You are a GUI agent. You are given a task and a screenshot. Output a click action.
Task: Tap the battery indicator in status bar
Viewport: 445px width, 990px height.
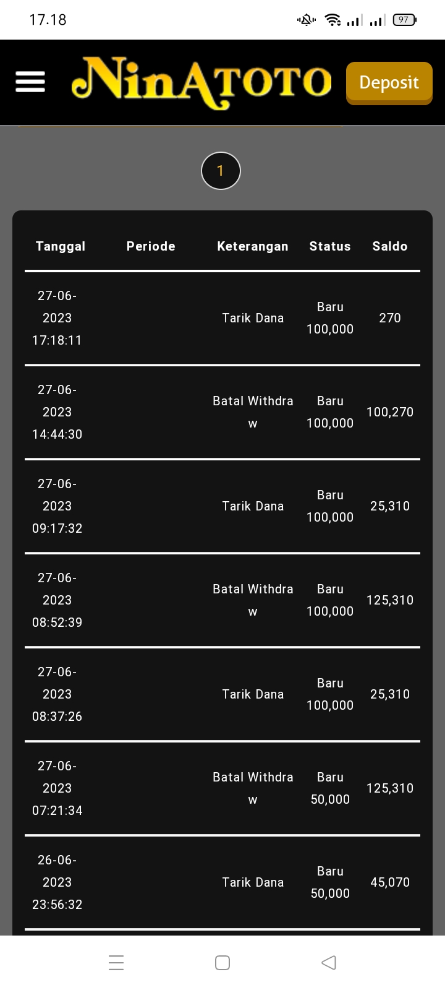(404, 20)
